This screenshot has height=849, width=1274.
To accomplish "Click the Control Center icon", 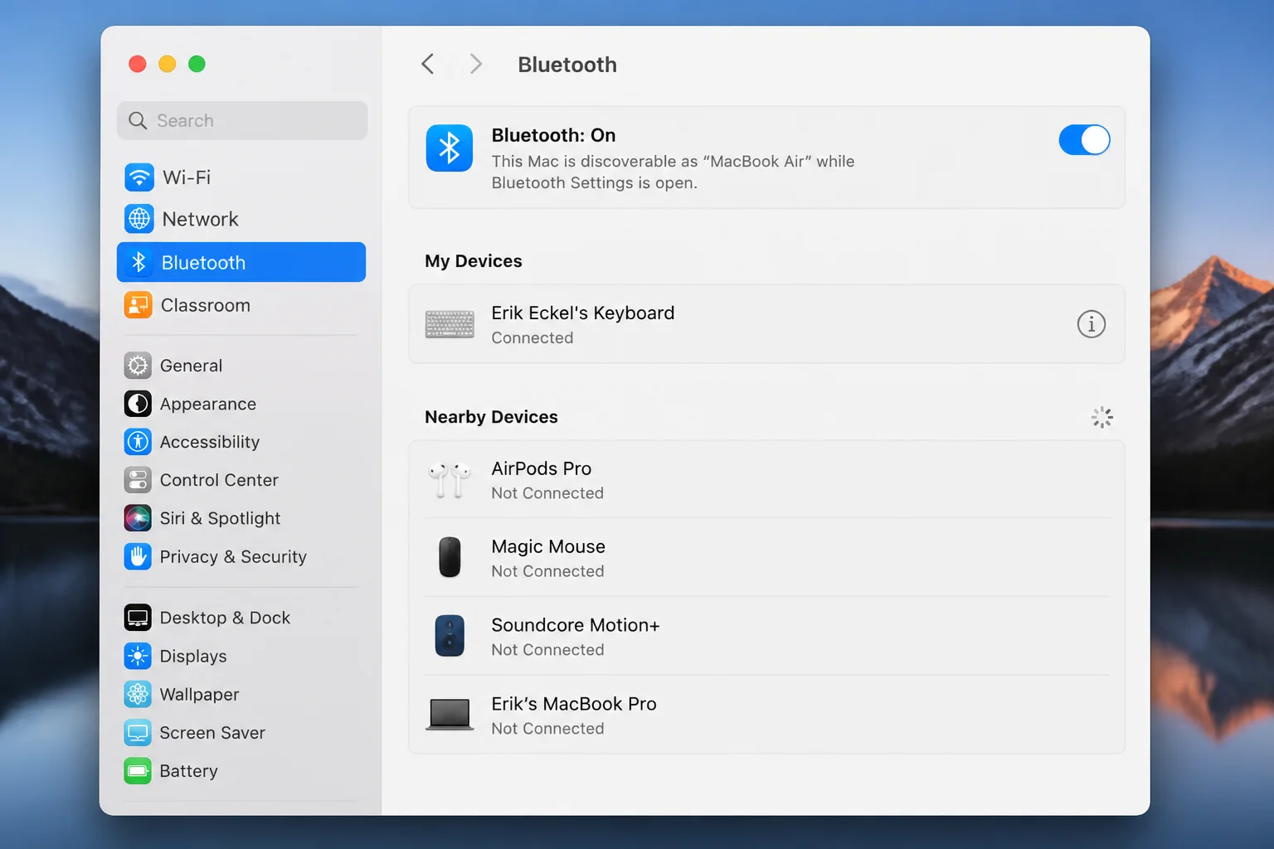I will click(x=138, y=480).
